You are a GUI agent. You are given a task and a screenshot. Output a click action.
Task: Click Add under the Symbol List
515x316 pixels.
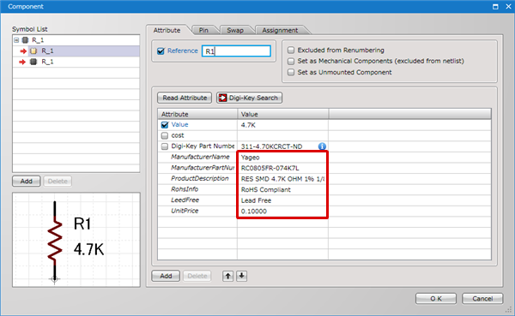coord(27,182)
